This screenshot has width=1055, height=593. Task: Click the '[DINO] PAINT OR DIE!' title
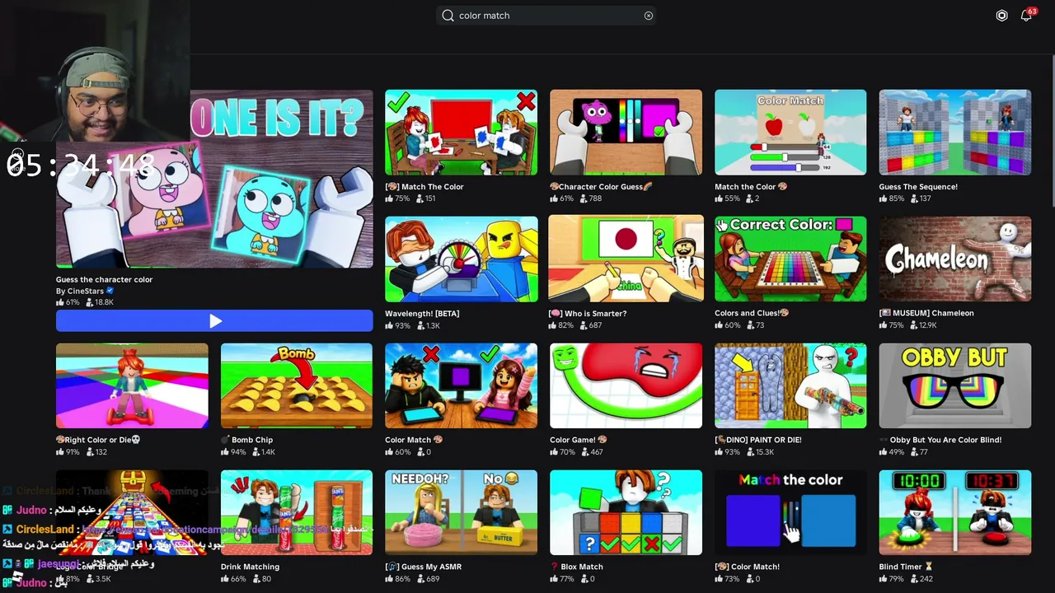point(758,440)
